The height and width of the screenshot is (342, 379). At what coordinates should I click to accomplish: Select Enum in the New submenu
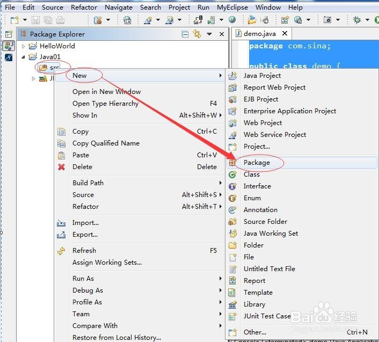click(302, 198)
